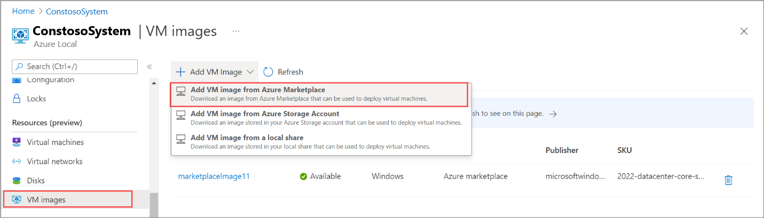The image size is (764, 218).
Task: Open the Locks sidebar item
Action: pos(36,99)
